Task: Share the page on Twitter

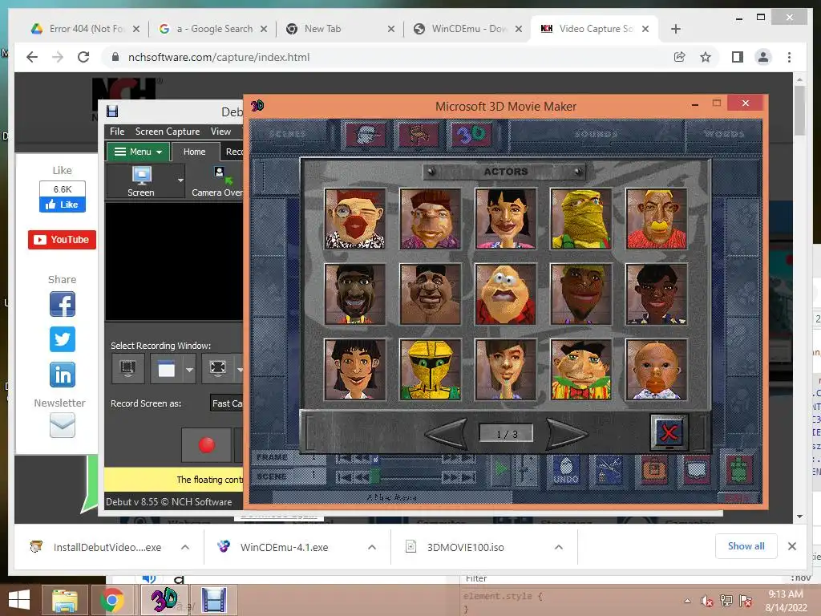Action: click(x=63, y=339)
